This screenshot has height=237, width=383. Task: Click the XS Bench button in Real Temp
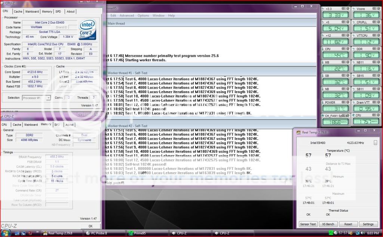pos(328,224)
